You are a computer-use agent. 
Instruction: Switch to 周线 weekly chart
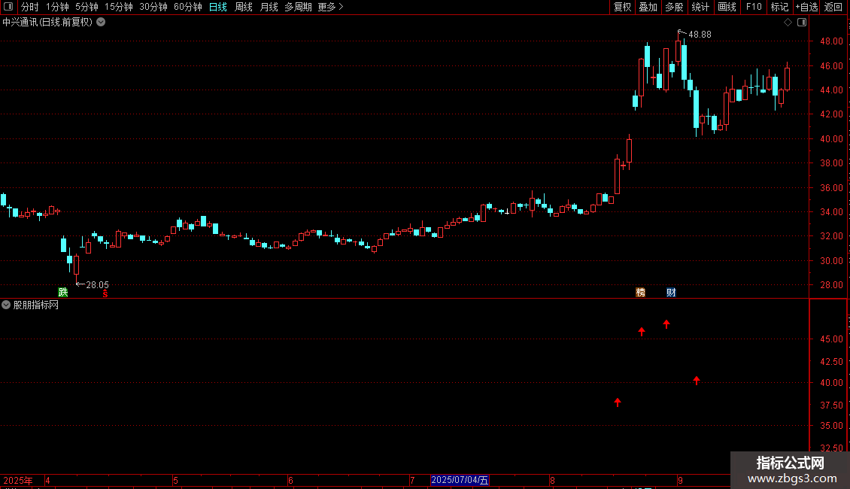[x=244, y=7]
